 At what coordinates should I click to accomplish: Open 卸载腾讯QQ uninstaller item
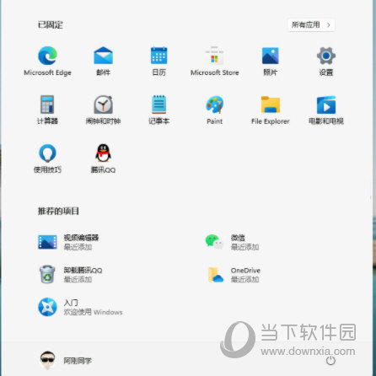pos(70,275)
